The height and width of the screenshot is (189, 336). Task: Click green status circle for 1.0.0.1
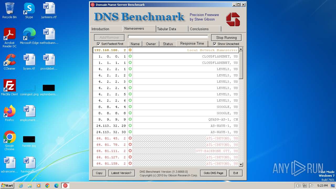pyautogui.click(x=130, y=56)
